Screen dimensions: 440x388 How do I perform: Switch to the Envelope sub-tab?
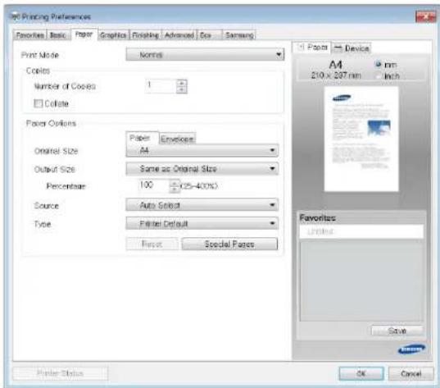pyautogui.click(x=177, y=139)
